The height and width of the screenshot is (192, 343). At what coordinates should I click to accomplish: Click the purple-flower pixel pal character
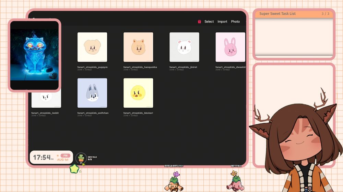click(x=174, y=181)
